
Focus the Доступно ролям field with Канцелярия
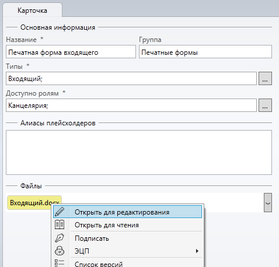131,106
